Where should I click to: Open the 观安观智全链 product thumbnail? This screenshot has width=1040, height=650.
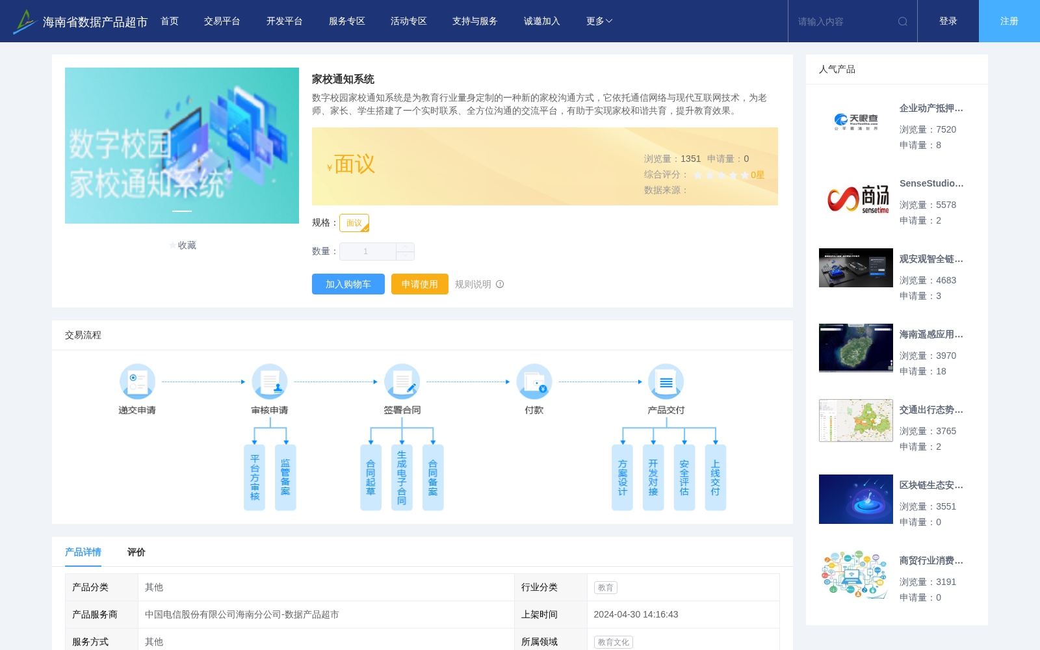click(856, 268)
